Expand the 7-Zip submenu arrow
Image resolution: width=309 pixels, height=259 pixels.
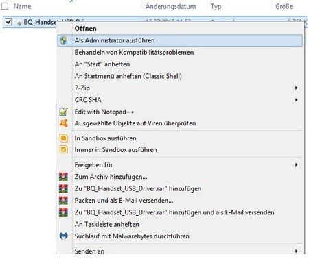pos(297,88)
